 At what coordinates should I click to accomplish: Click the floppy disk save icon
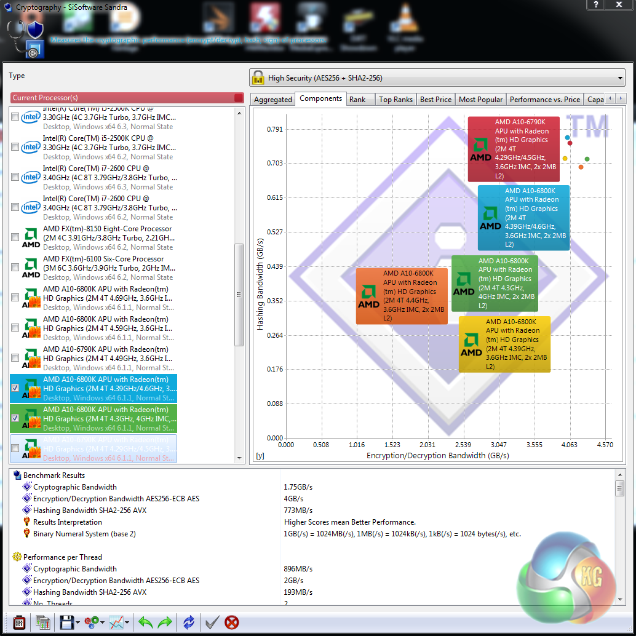(66, 622)
